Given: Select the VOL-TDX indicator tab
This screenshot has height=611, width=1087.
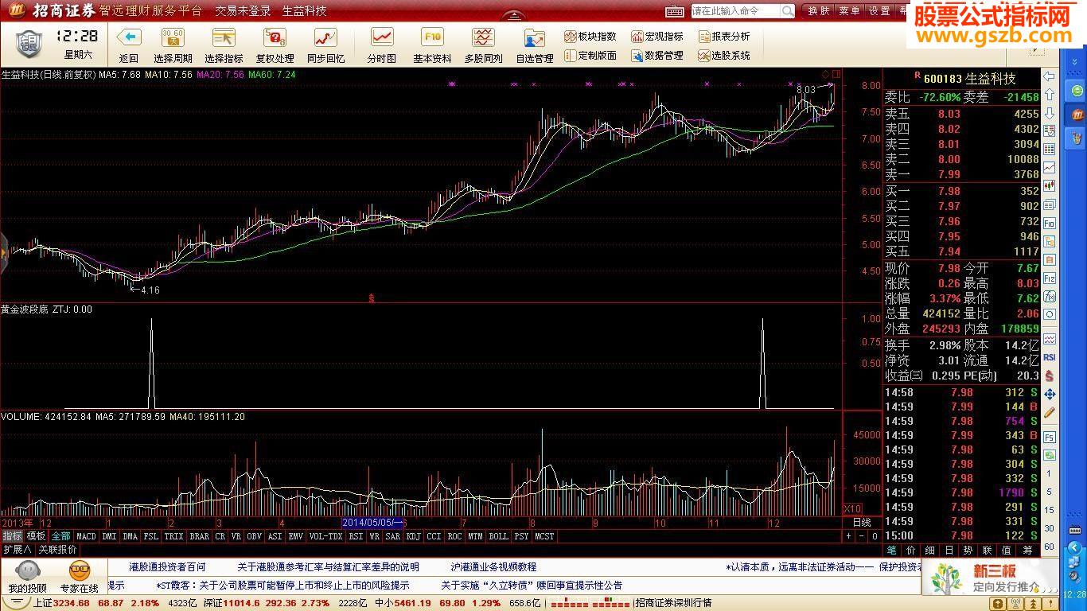Looking at the screenshot, I should (x=325, y=537).
